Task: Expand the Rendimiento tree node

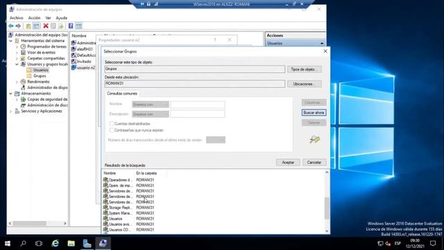Action: tap(17, 82)
